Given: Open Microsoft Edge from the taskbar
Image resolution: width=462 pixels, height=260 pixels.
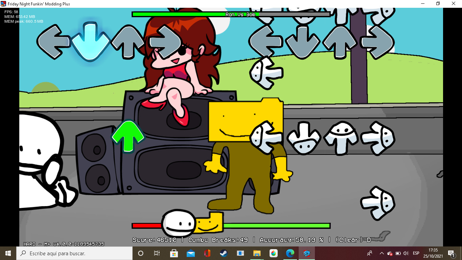Looking at the screenshot, I should pyautogui.click(x=290, y=253).
